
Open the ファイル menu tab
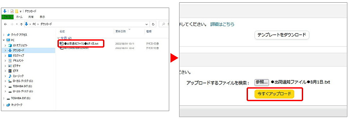coord(8,17)
